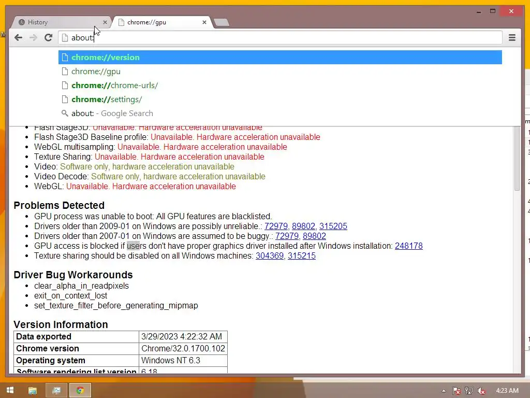Open bug link 304369

[x=269, y=255]
